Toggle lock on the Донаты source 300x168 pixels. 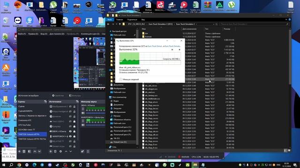point(75,116)
